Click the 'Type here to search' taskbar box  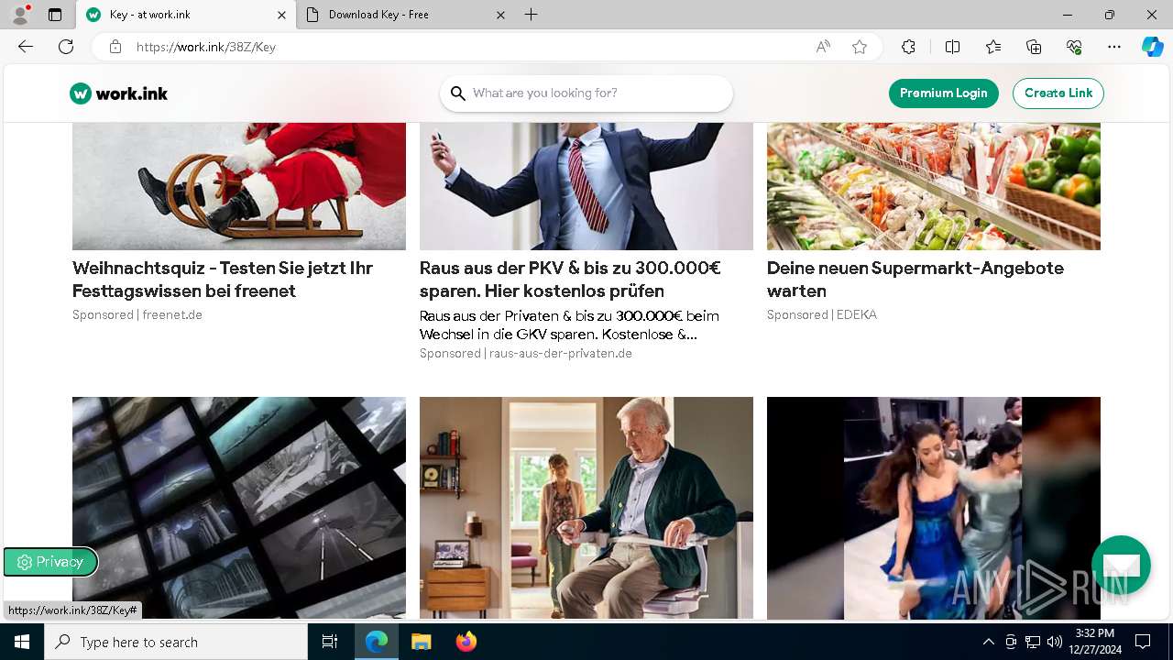pos(176,642)
